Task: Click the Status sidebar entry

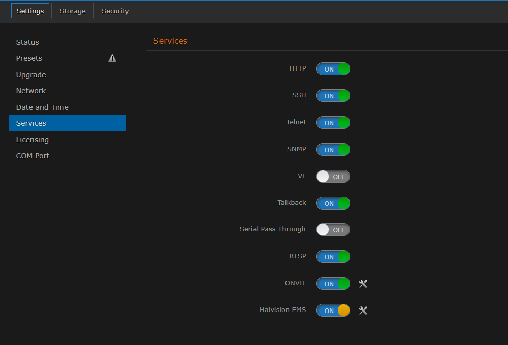Action: point(27,42)
